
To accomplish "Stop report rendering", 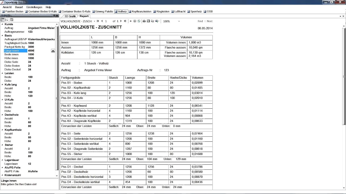I will (135, 21).
